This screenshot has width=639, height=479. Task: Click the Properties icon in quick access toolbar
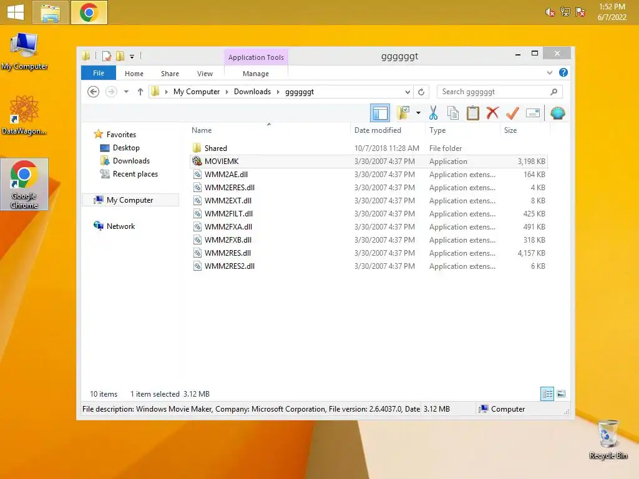pos(107,56)
